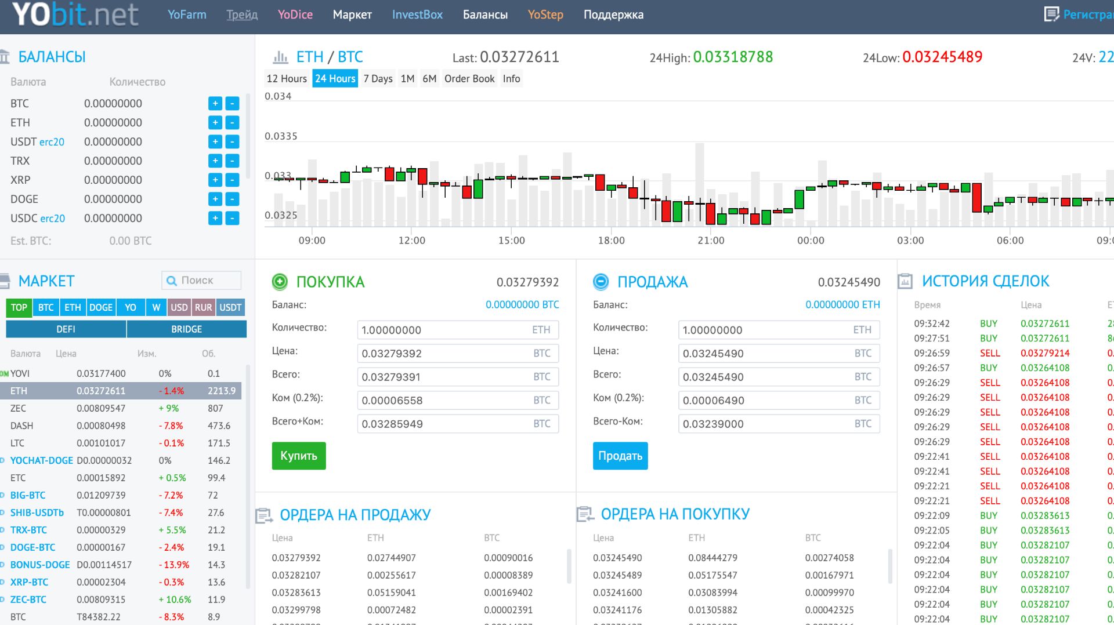Click the registration icon in the header
Image resolution: width=1114 pixels, height=625 pixels.
[1051, 14]
